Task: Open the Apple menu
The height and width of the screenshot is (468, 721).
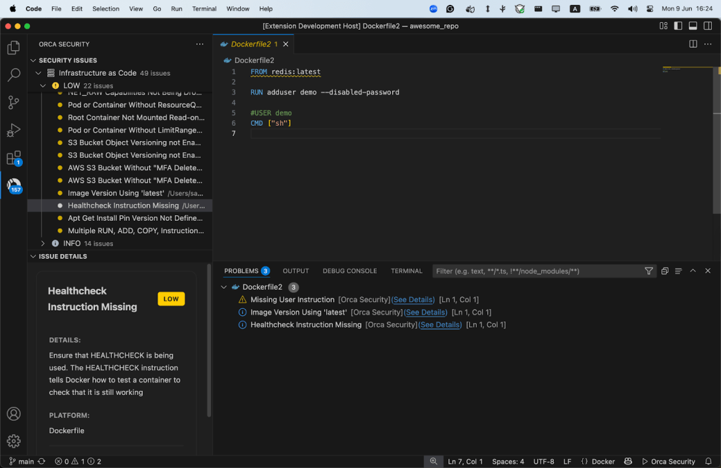Action: 12,9
